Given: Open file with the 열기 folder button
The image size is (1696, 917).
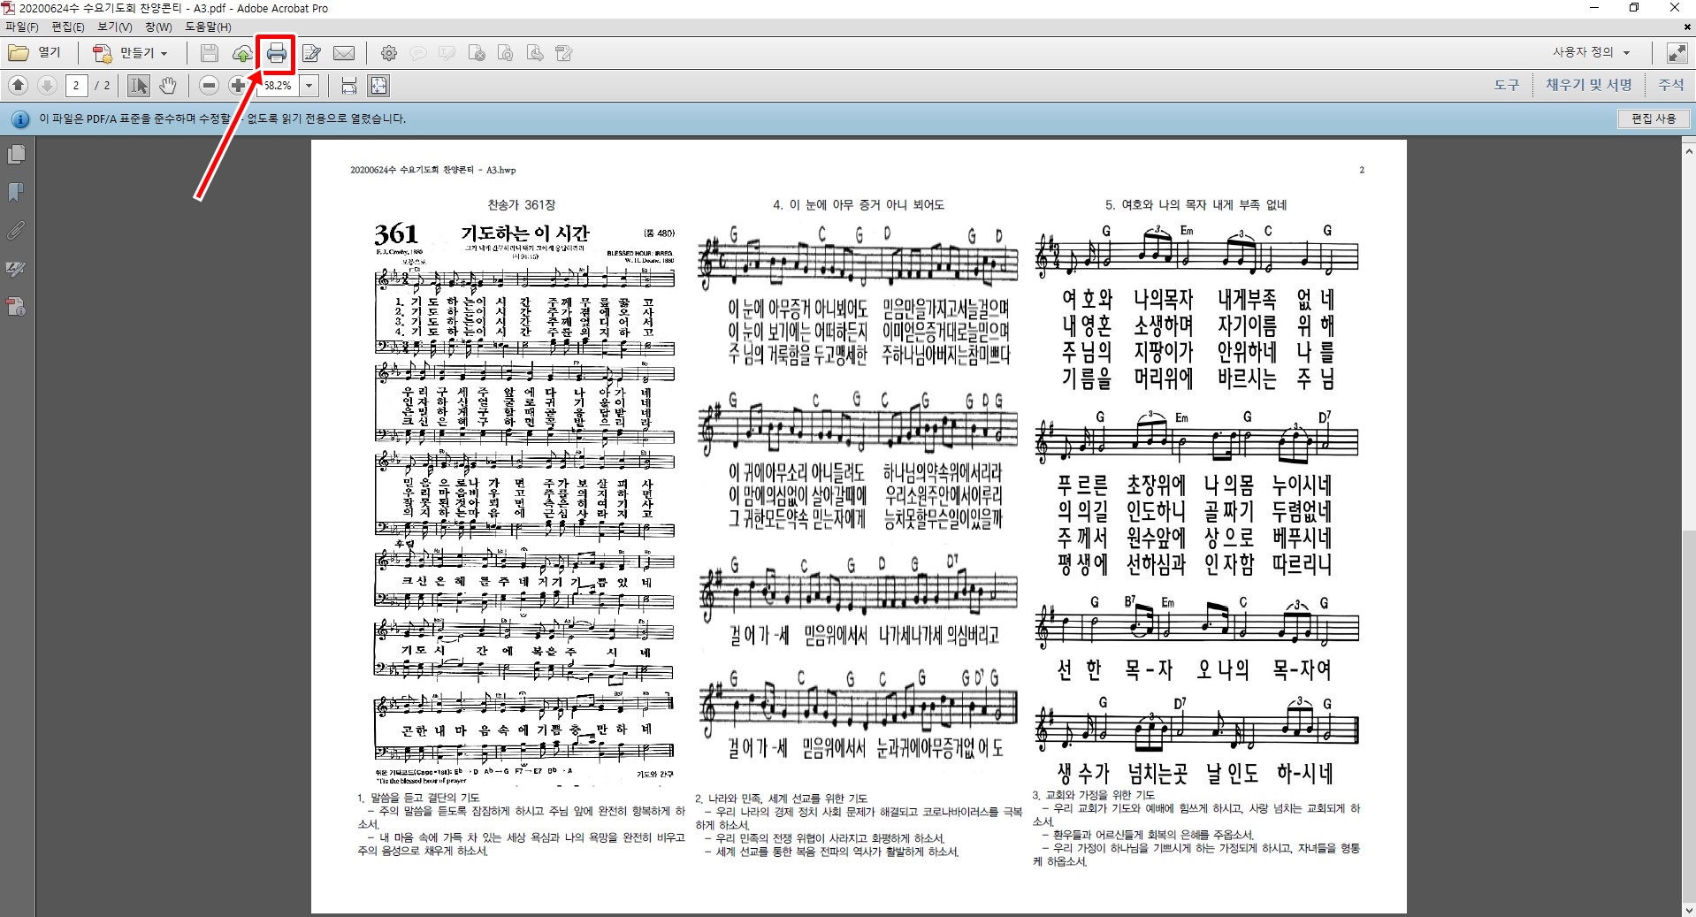Looking at the screenshot, I should click(34, 53).
